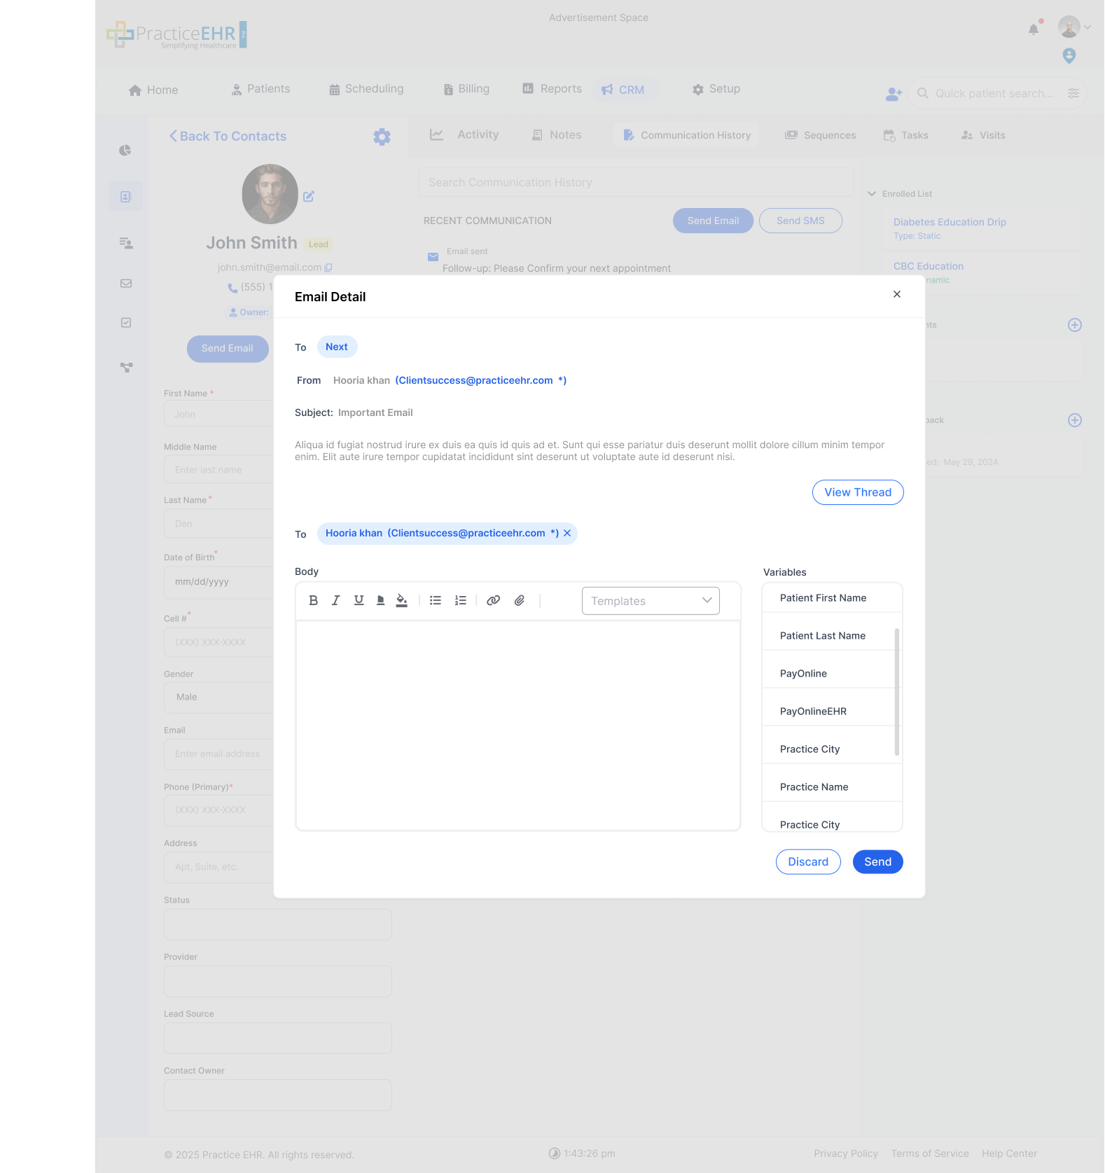Close the Email Detail dialog

(x=896, y=294)
